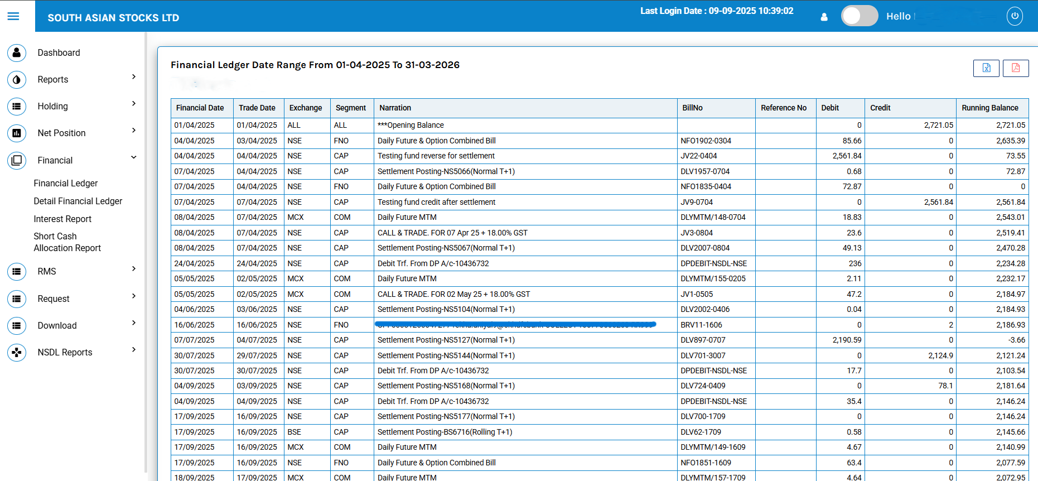Image resolution: width=1038 pixels, height=481 pixels.
Task: Toggle the header switch beside Hello
Action: (x=859, y=16)
